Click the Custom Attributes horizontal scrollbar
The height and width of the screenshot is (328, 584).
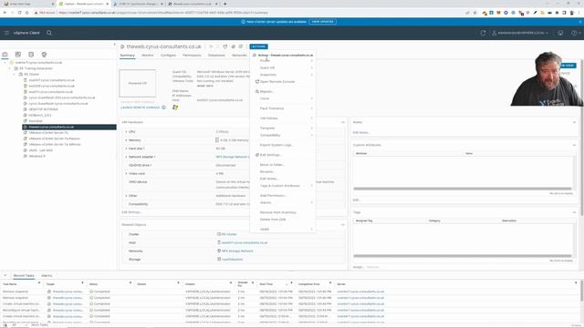(463, 189)
